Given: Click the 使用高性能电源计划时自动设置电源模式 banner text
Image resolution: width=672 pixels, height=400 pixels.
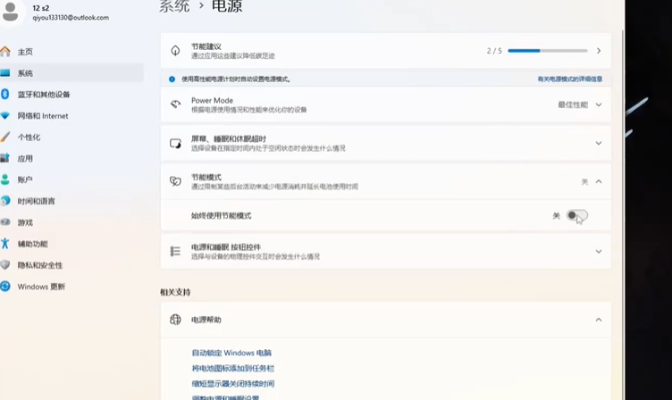Looking at the screenshot, I should tap(236, 79).
